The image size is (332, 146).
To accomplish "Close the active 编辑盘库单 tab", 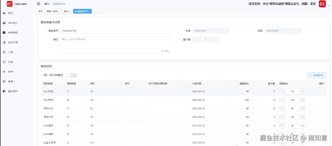I will click(89, 11).
